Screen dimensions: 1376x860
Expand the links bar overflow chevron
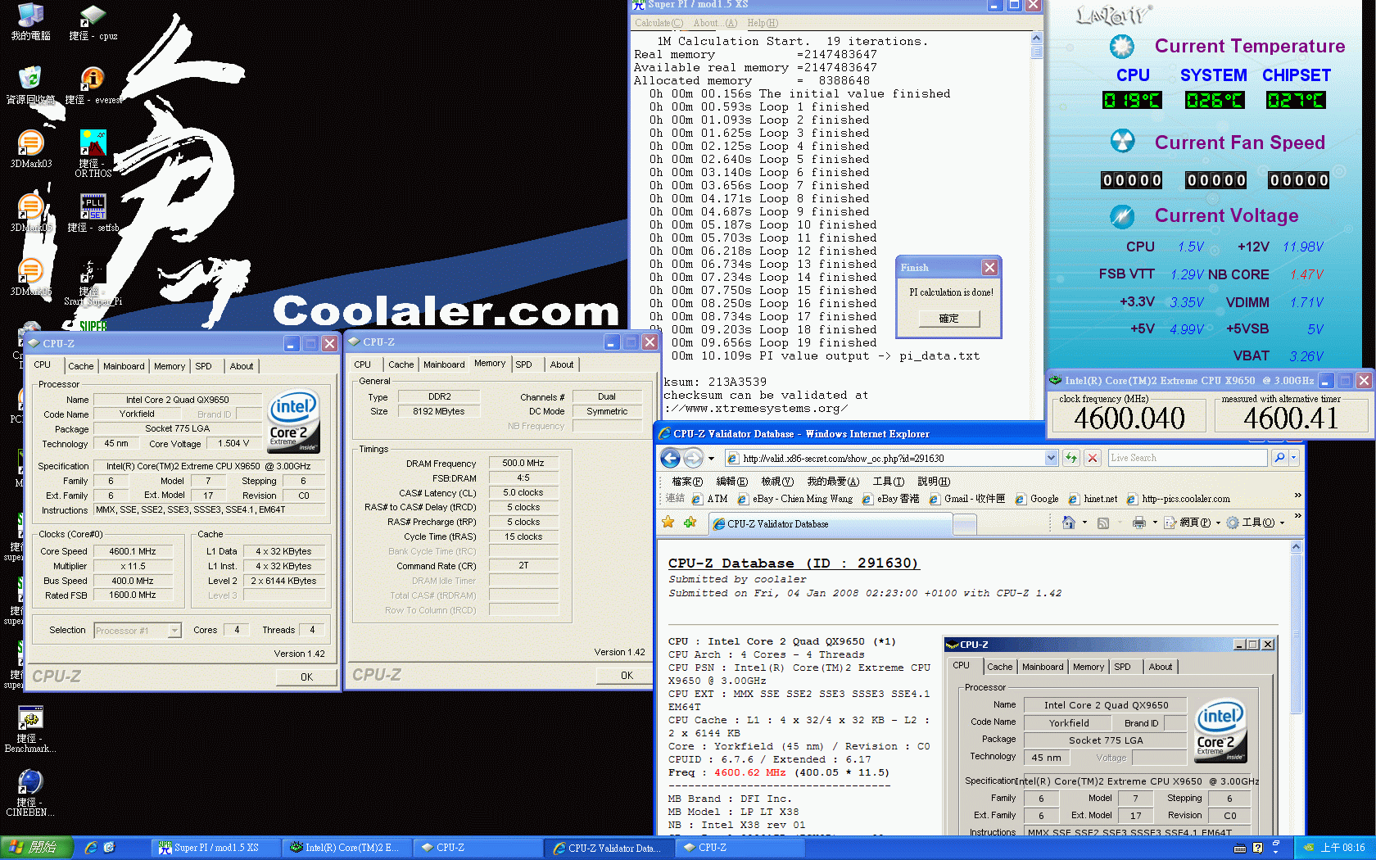click(x=1297, y=496)
